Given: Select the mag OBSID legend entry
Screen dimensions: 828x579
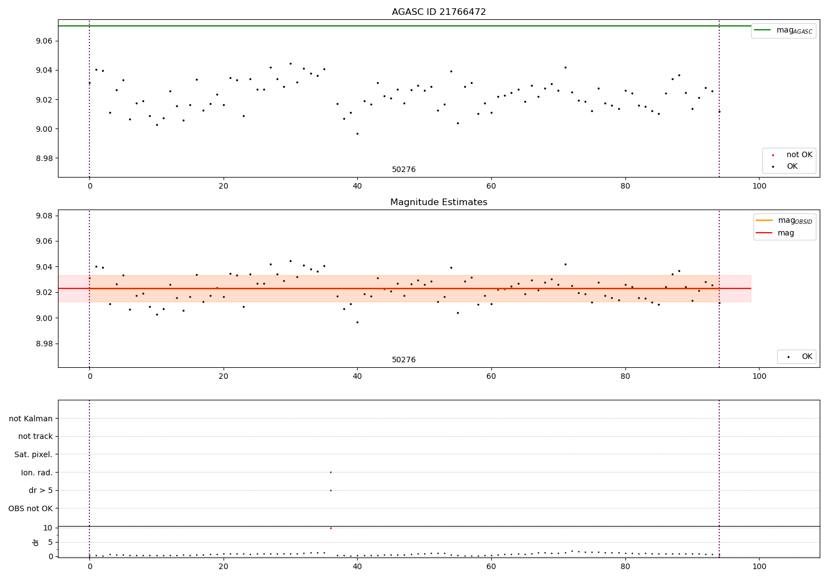Looking at the screenshot, I should pyautogui.click(x=784, y=221).
